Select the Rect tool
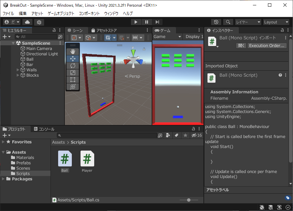Image resolution: width=293 pixels, height=211 pixels. (73, 80)
